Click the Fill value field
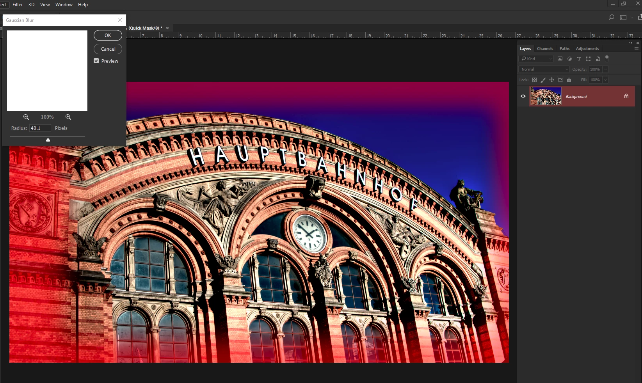 click(x=595, y=80)
